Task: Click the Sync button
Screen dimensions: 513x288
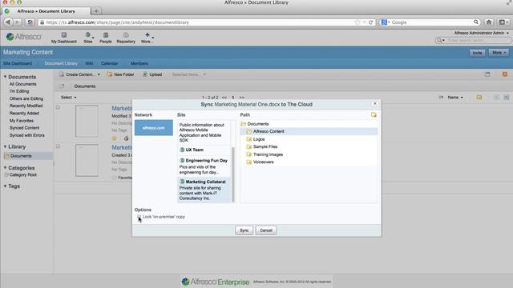Action: (244, 230)
